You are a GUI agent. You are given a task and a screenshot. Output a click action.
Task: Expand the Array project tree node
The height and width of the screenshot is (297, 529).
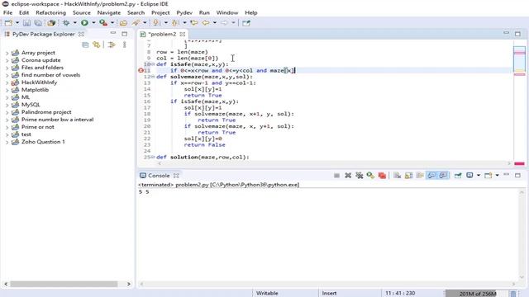[7, 53]
